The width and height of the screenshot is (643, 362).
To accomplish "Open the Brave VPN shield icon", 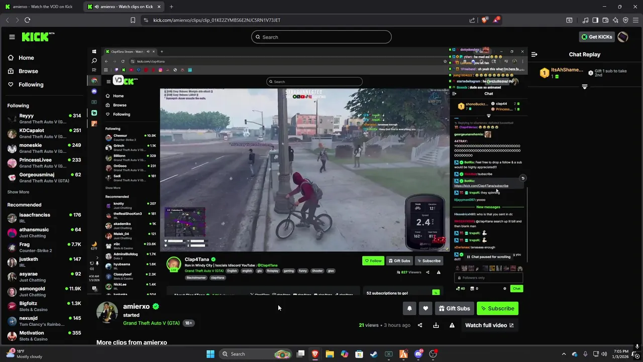I will 625,20.
